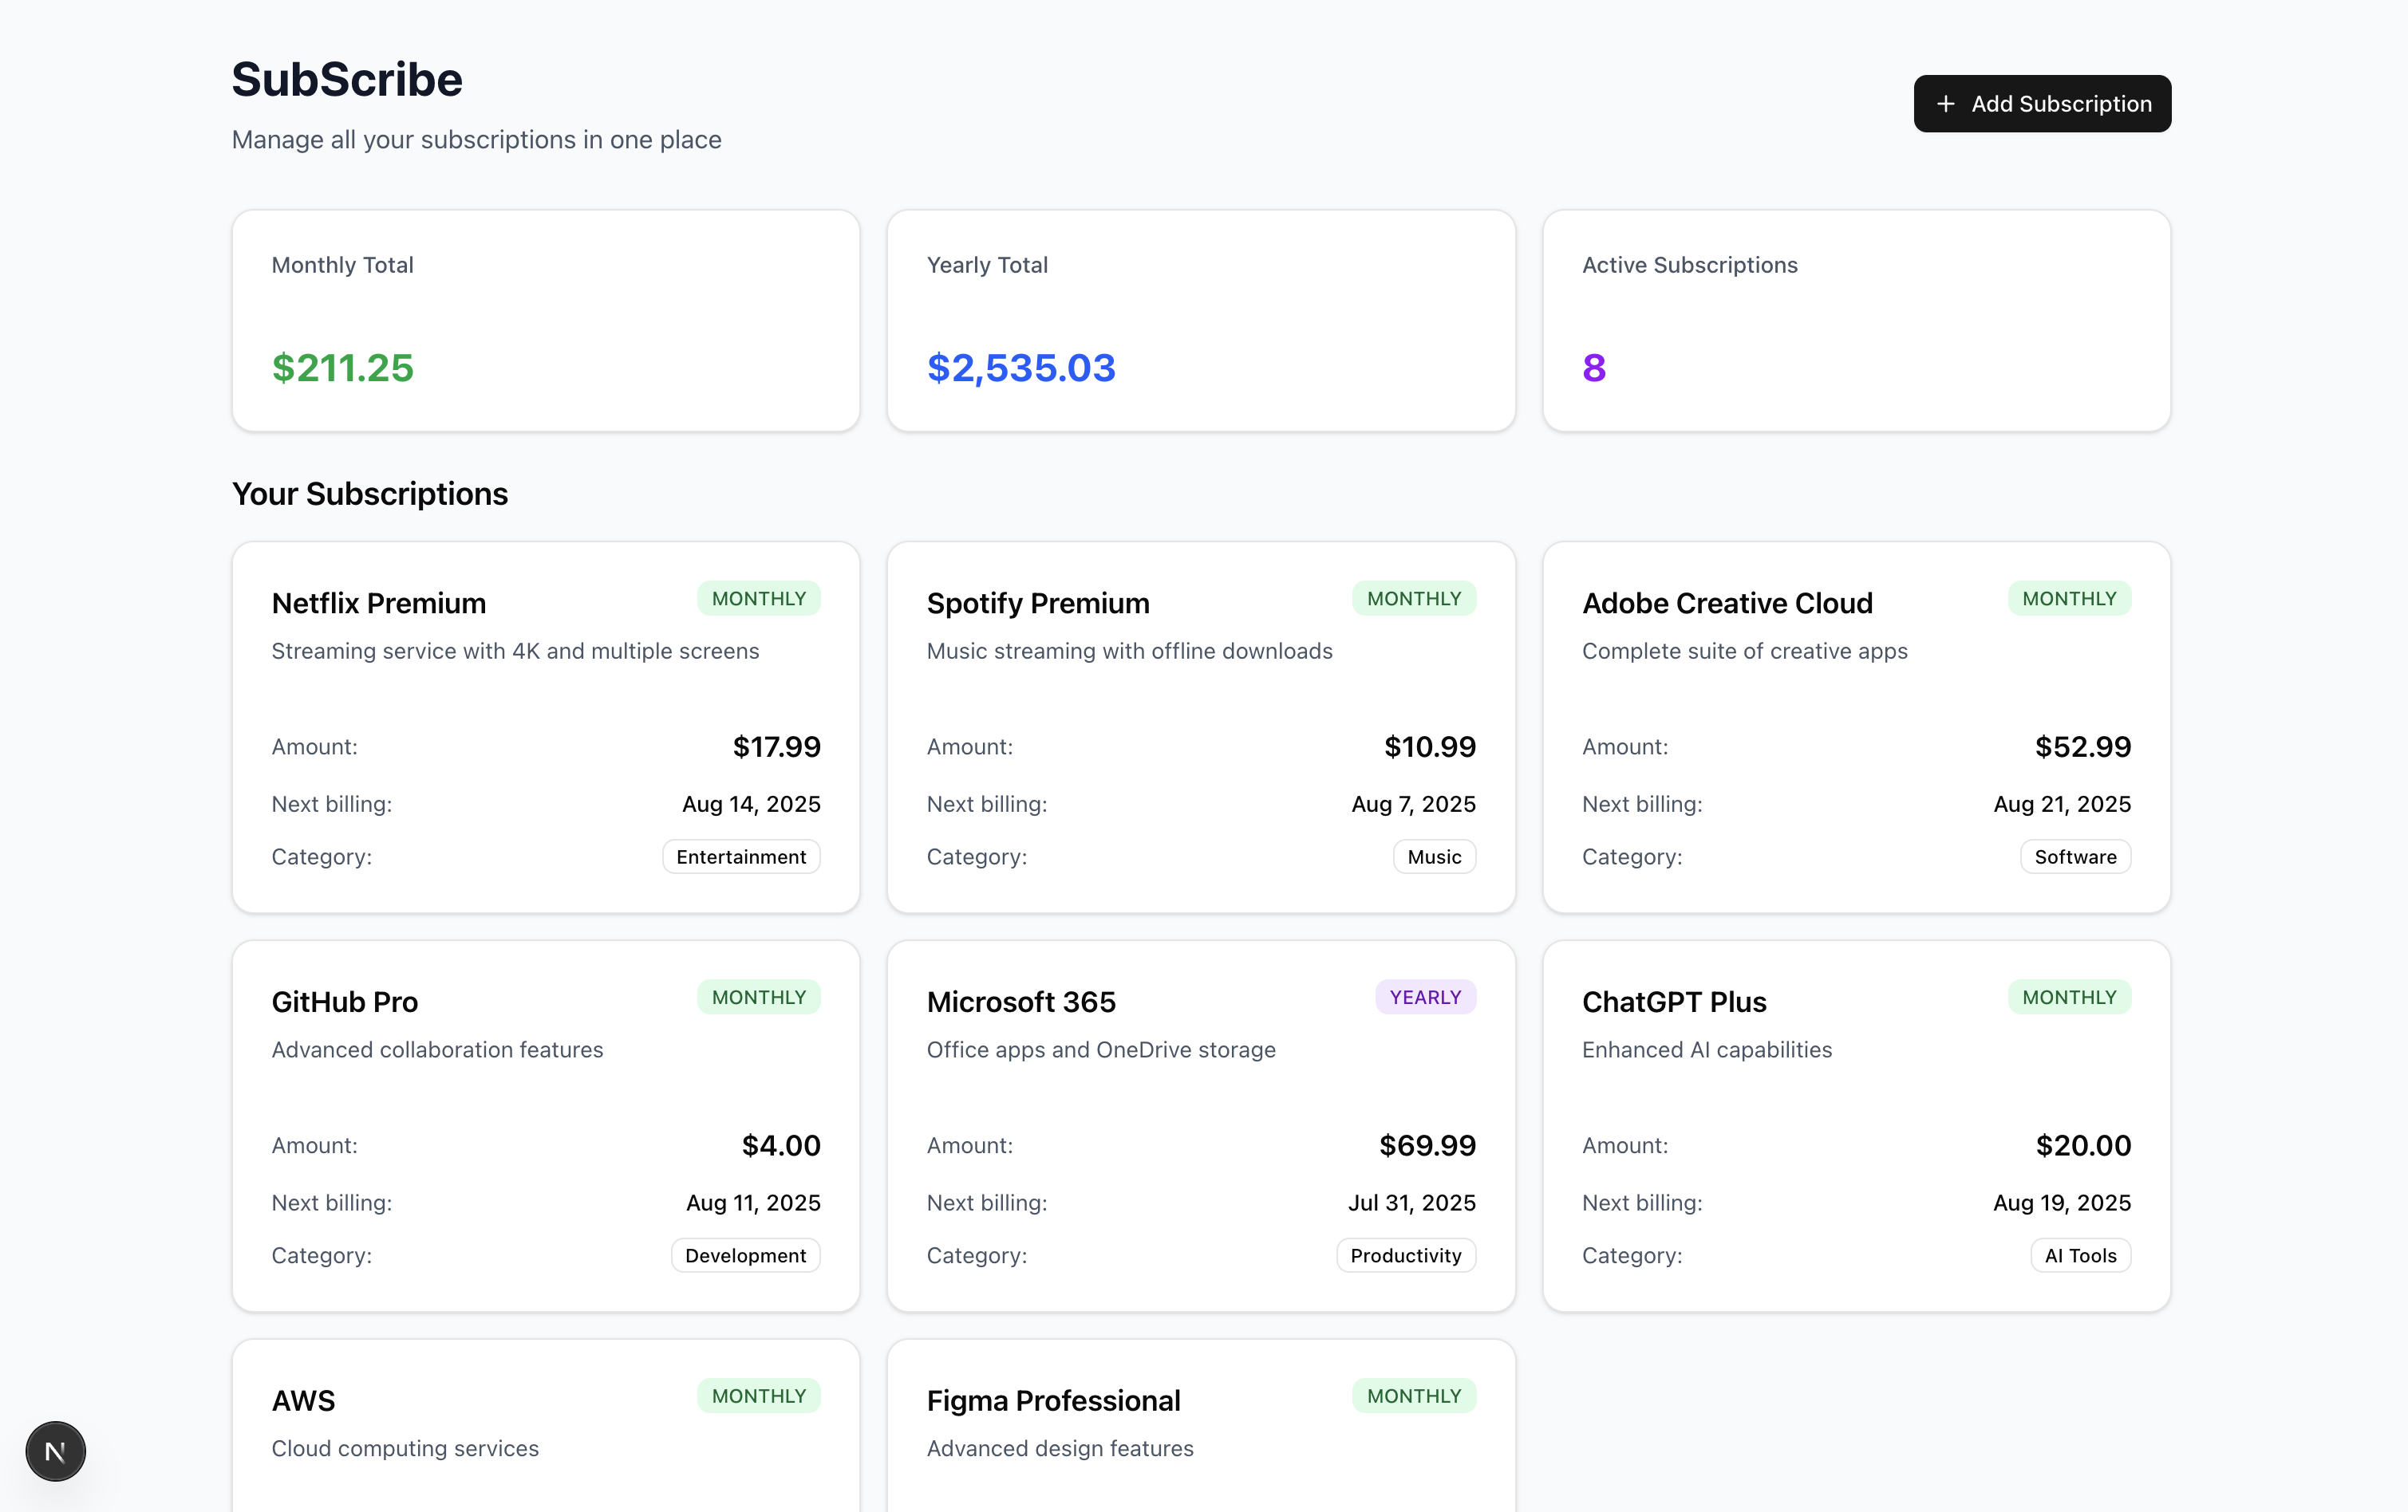
Task: Click the Your Subscriptions section heading
Action: click(x=370, y=494)
